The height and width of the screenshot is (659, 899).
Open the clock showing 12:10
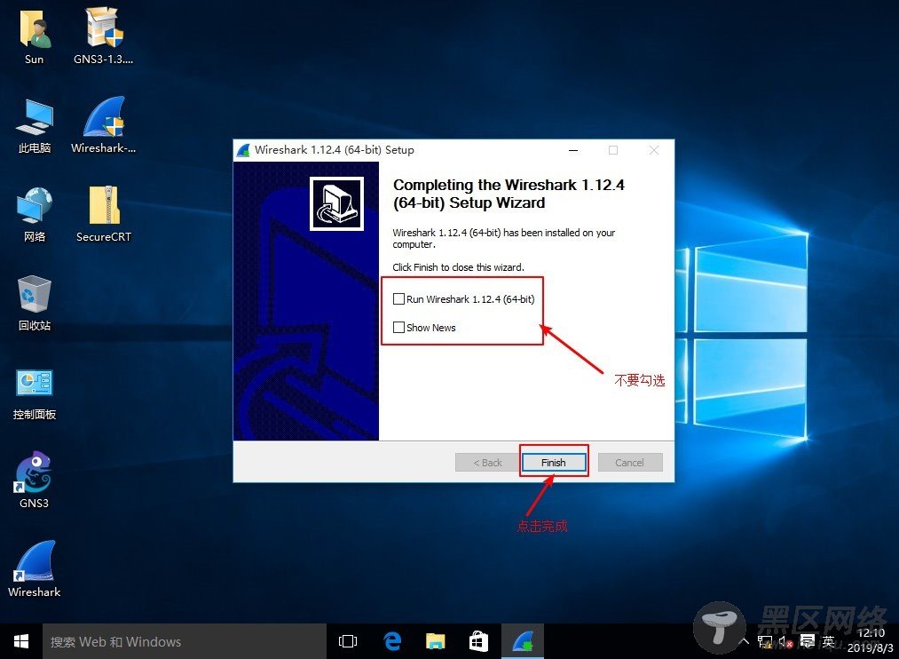click(x=871, y=640)
